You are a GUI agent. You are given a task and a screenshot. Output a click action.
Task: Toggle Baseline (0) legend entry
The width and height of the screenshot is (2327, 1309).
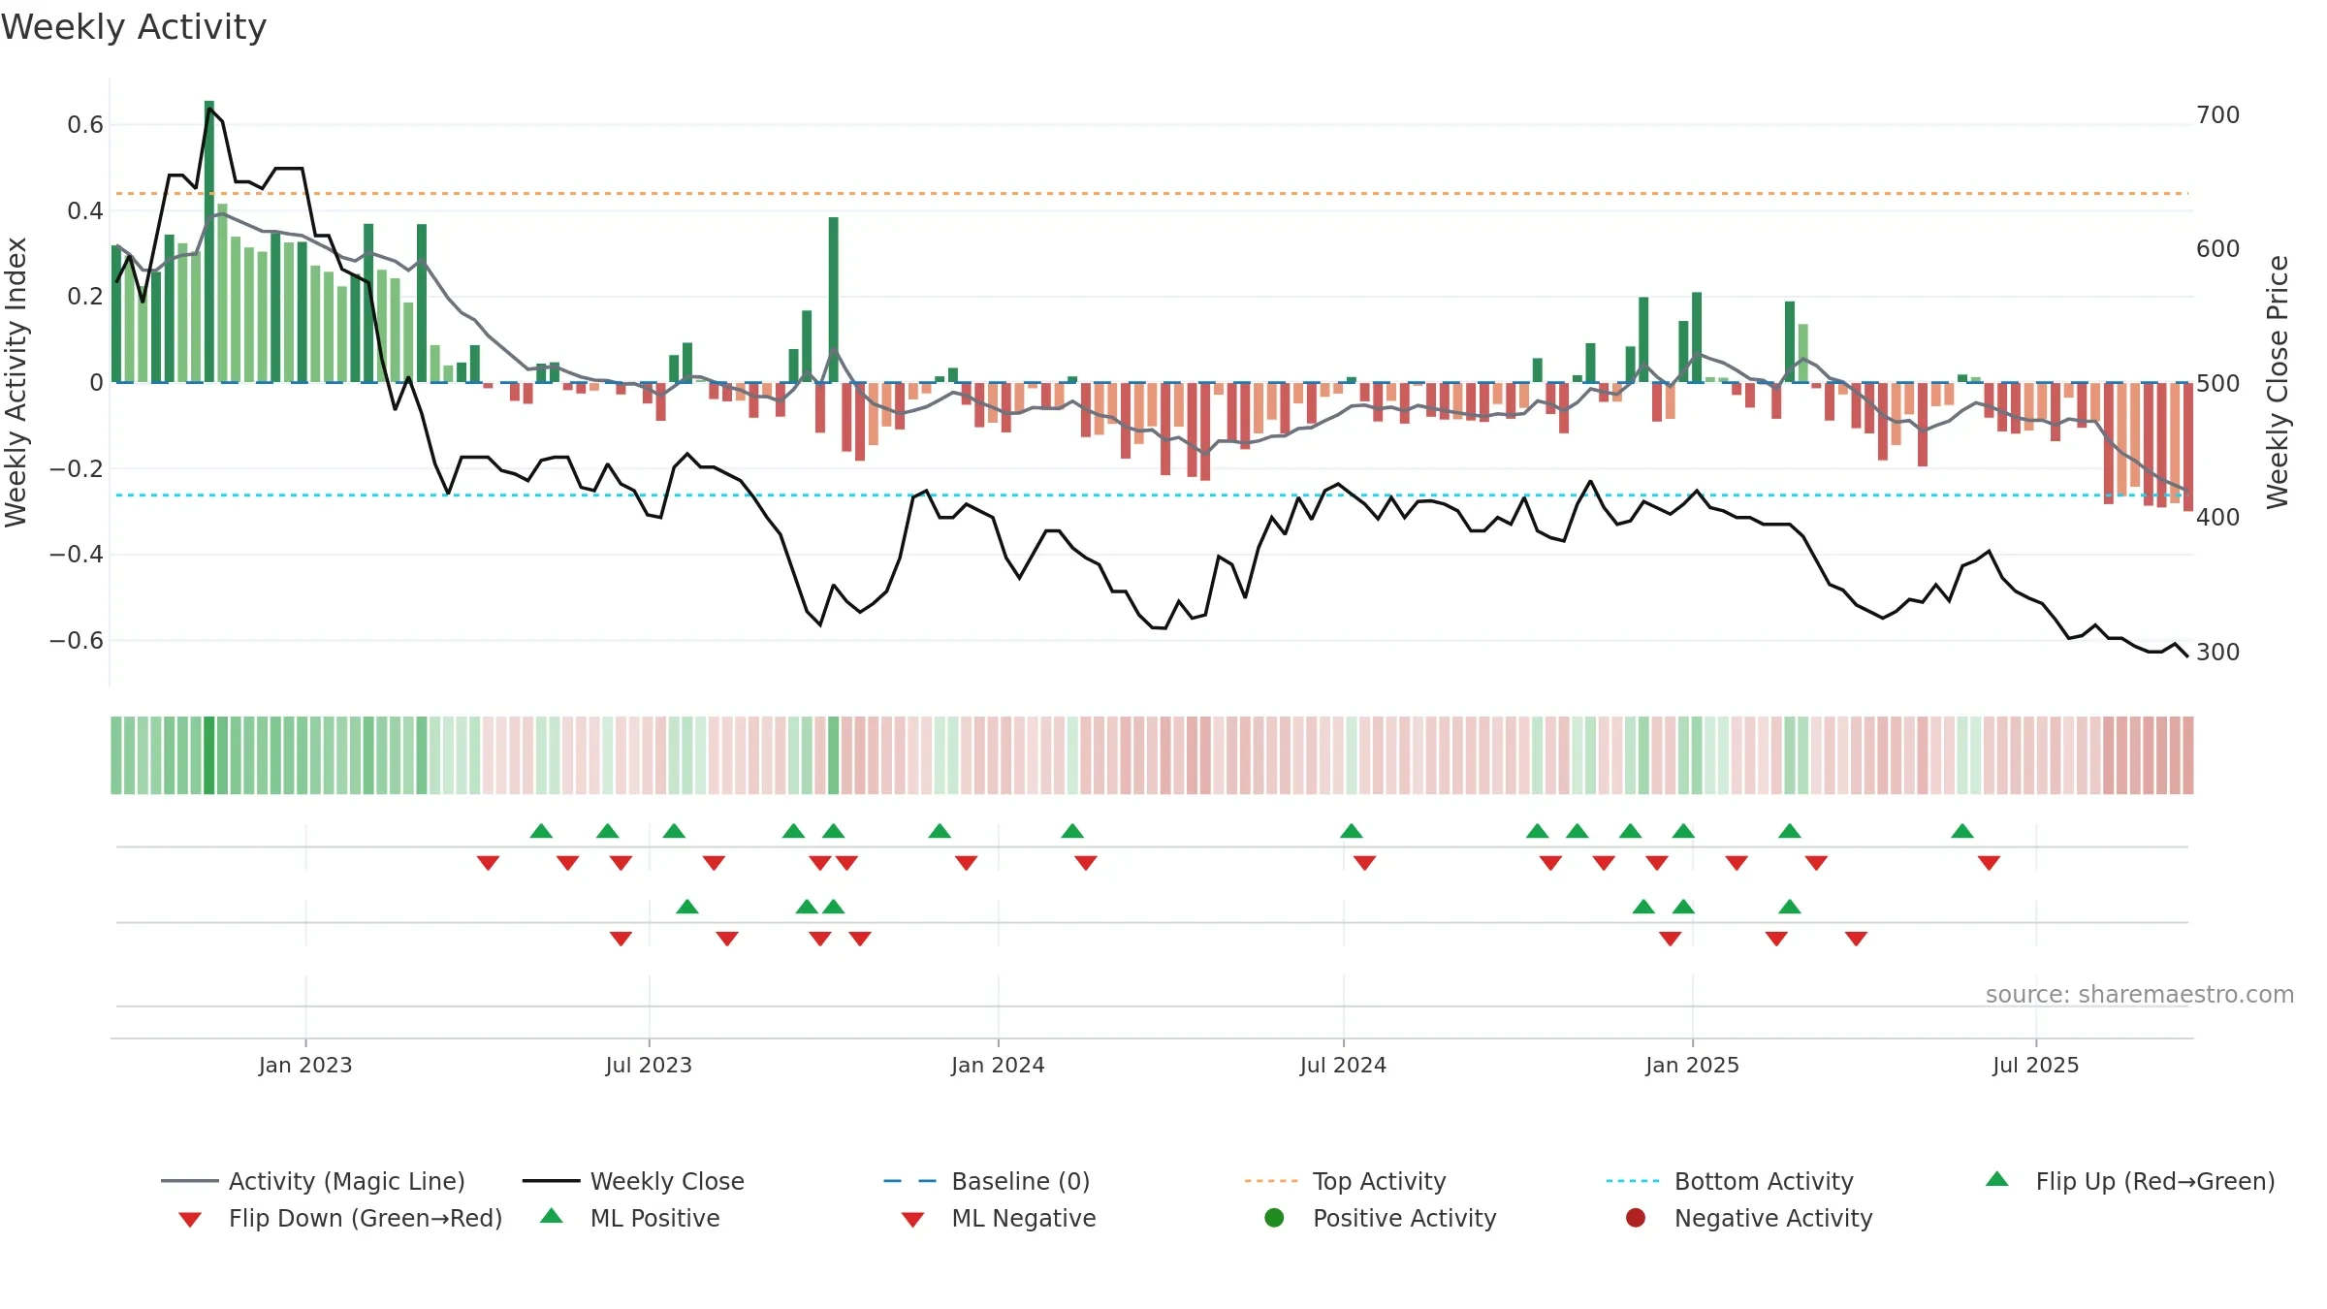tap(987, 1181)
